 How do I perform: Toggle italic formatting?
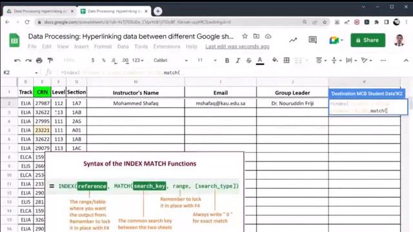[238, 61]
